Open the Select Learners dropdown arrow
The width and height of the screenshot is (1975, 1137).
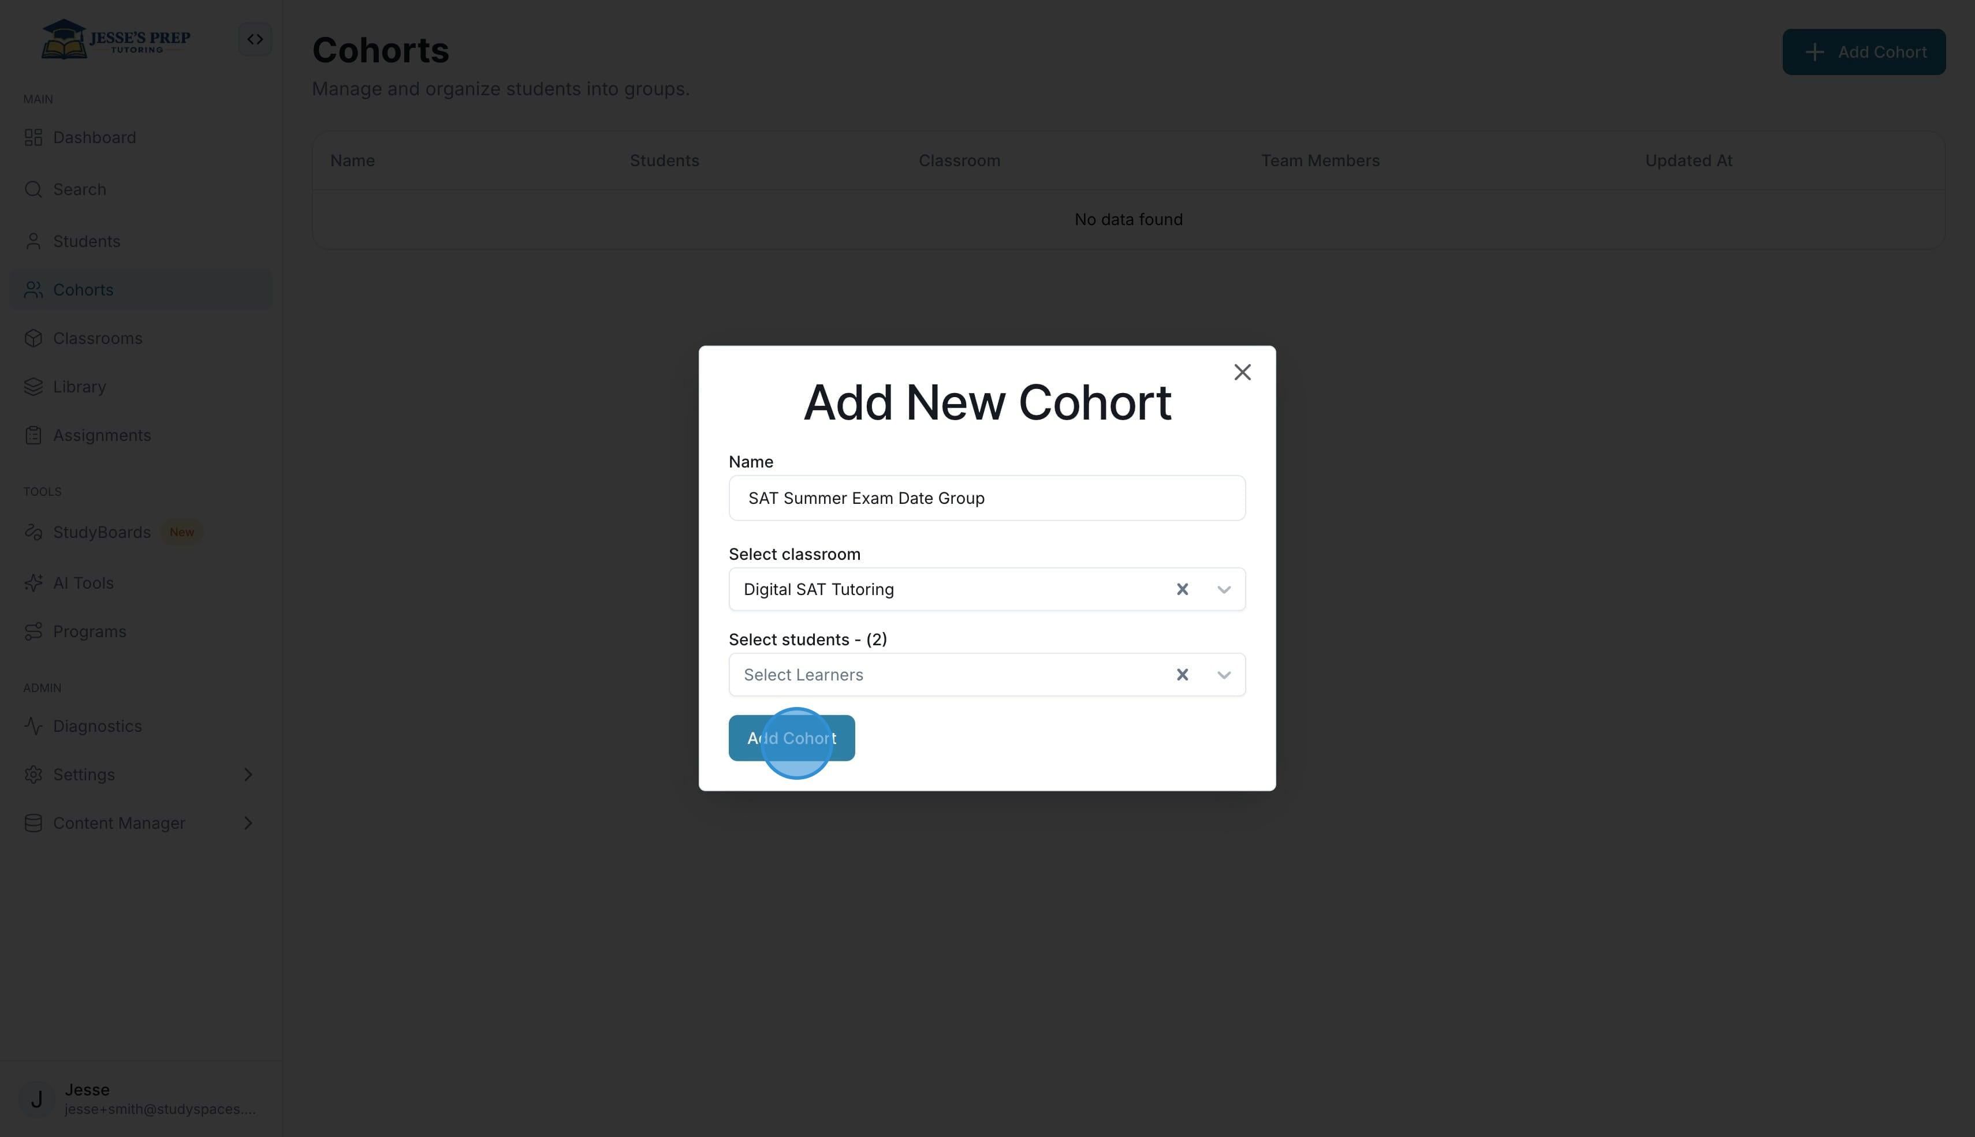pos(1224,675)
